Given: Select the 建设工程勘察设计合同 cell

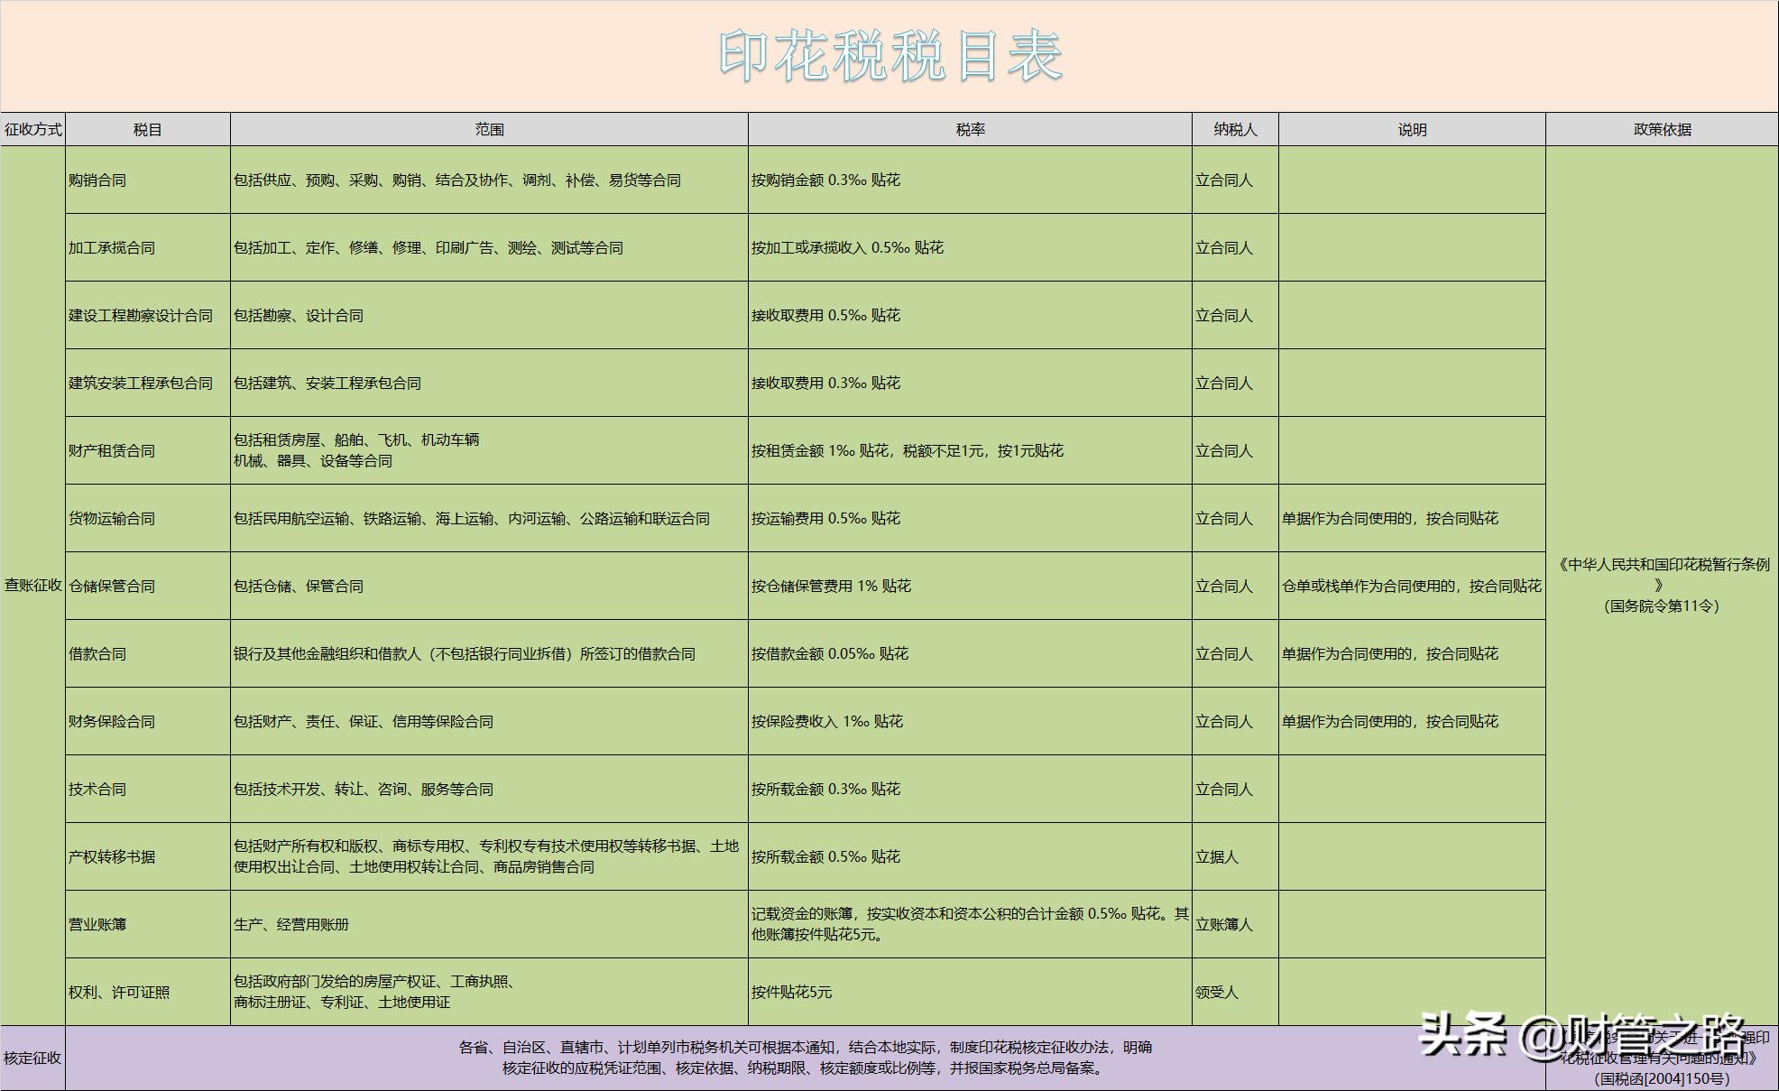Looking at the screenshot, I should [x=140, y=315].
